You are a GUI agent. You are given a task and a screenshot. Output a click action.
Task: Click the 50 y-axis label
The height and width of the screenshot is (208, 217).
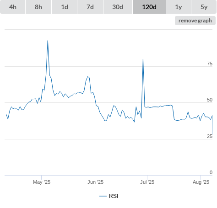click(210, 100)
